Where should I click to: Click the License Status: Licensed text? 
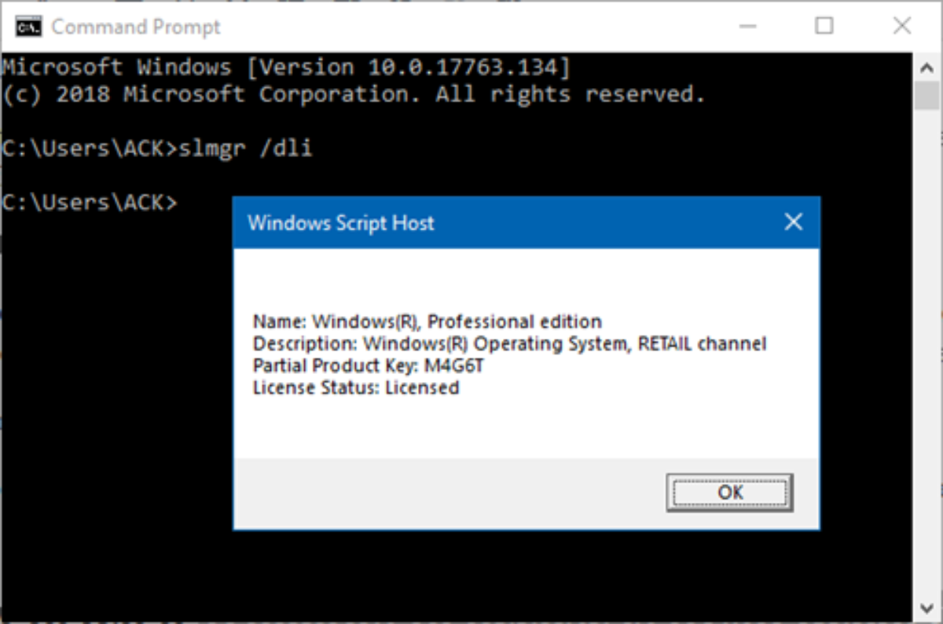[x=355, y=387]
